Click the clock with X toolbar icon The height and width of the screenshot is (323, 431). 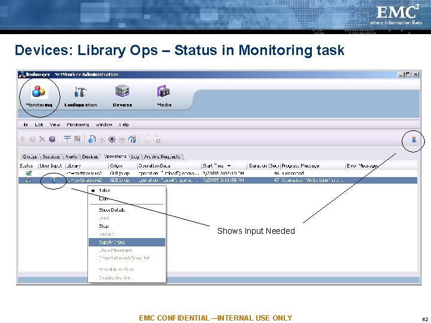[157, 139]
